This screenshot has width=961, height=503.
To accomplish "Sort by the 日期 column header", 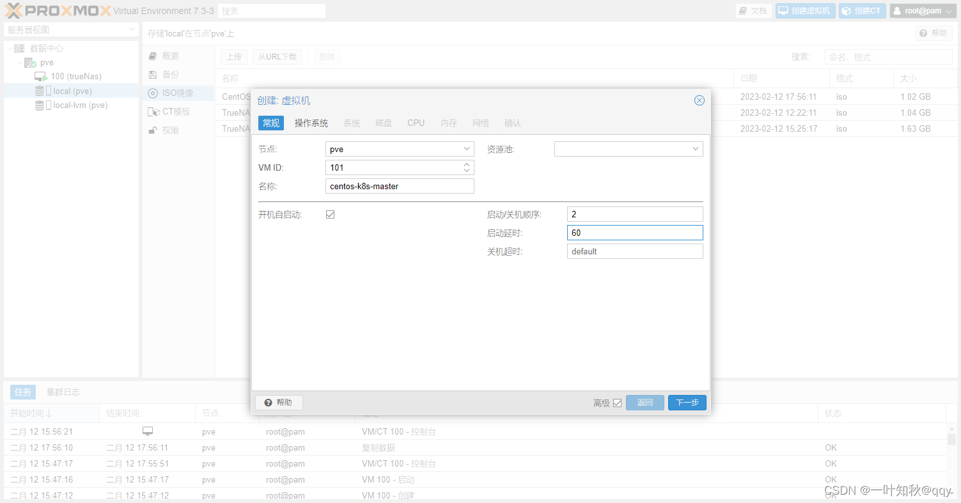I will tap(781, 79).
